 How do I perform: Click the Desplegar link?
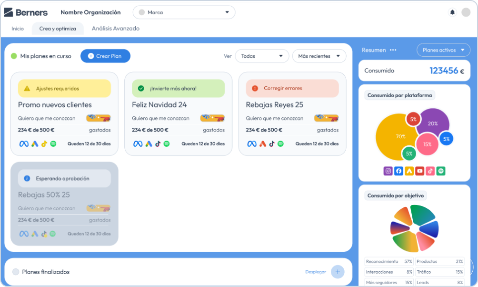[316, 272]
